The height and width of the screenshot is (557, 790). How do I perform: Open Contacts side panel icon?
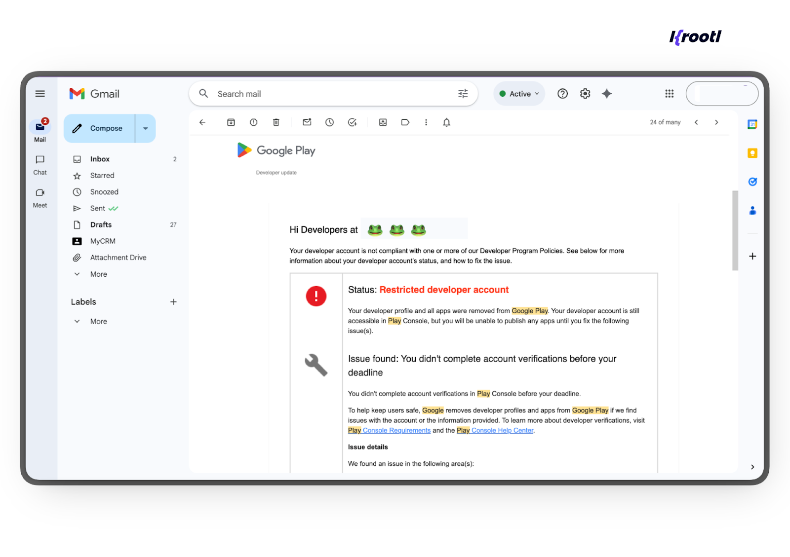pos(752,211)
